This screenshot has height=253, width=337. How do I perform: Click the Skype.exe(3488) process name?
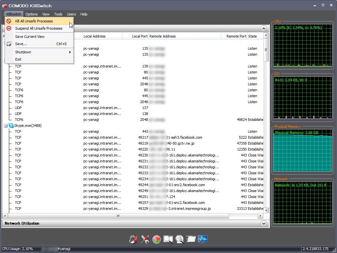28,126
